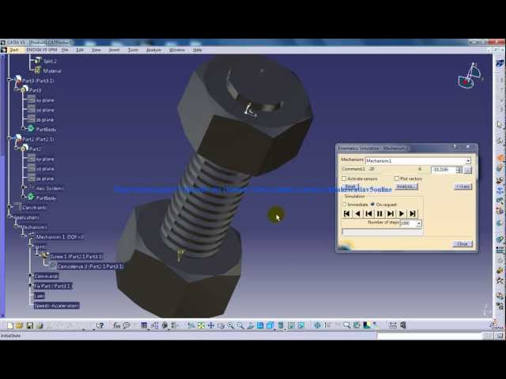
Task: Collapse the Part2 (Part2.1) tree node
Action: pos(9,138)
